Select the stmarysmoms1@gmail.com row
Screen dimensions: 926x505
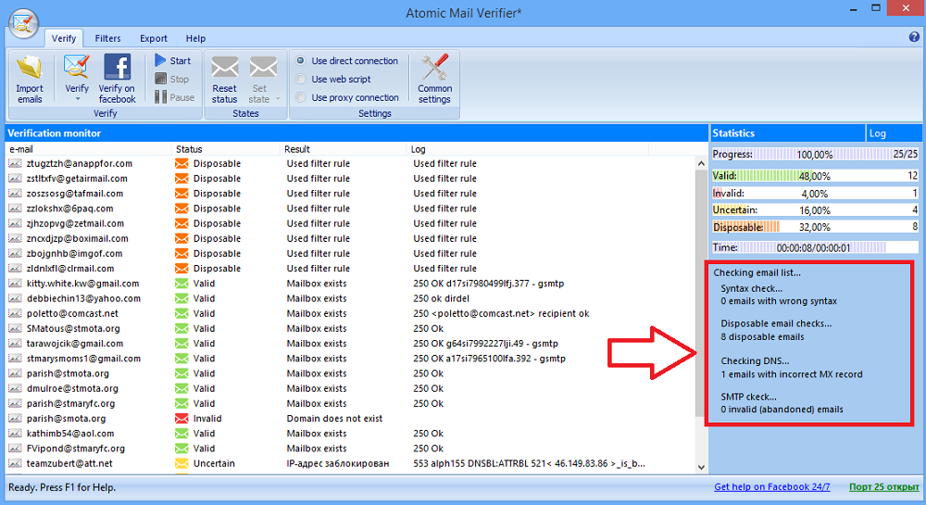click(x=351, y=359)
